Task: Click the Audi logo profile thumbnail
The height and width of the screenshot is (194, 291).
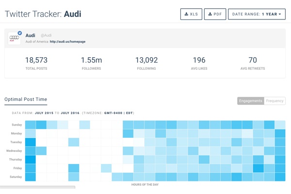Action: coord(14,38)
